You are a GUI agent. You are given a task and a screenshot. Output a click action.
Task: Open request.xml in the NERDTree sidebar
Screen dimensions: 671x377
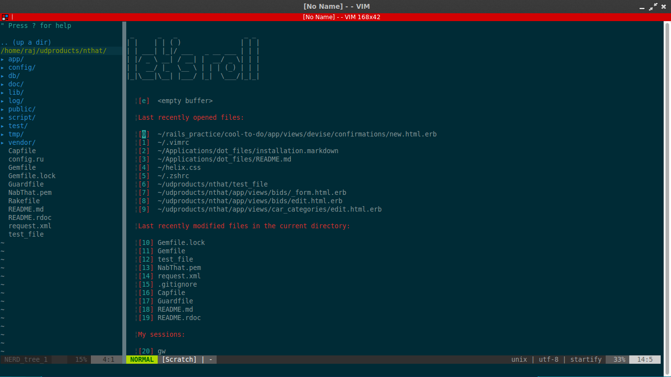point(30,226)
